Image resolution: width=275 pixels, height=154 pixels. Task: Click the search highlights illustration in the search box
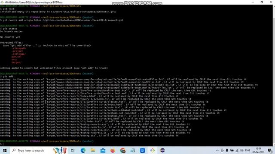tap(60, 150)
